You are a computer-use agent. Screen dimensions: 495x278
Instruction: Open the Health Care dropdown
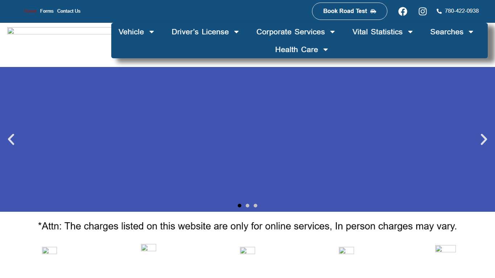(301, 50)
